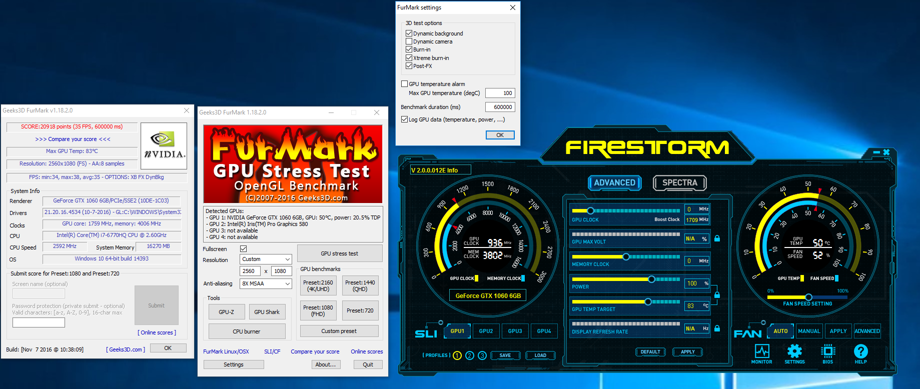
Task: Run Preset:2160 (4K/UHD) benchmark
Action: tap(318, 285)
